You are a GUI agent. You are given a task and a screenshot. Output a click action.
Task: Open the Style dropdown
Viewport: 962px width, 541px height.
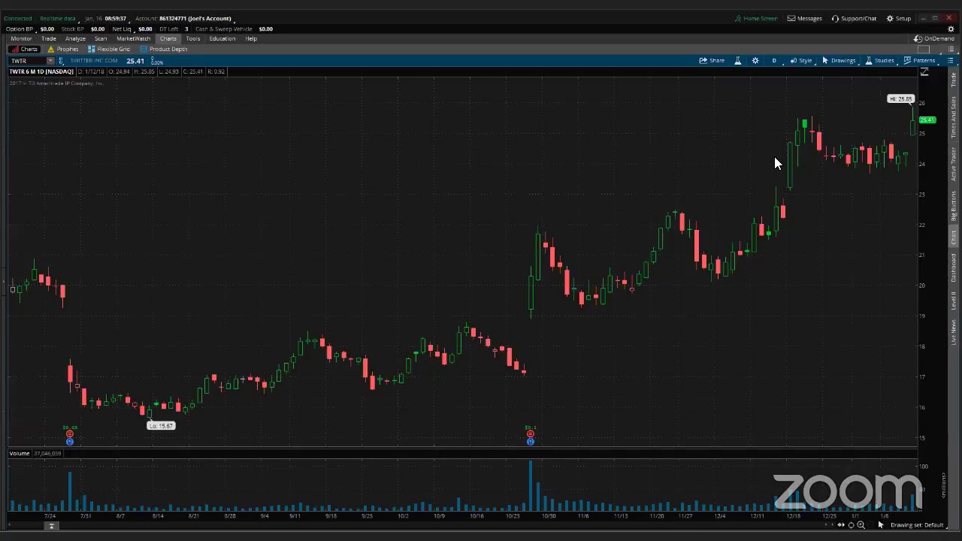(x=800, y=60)
